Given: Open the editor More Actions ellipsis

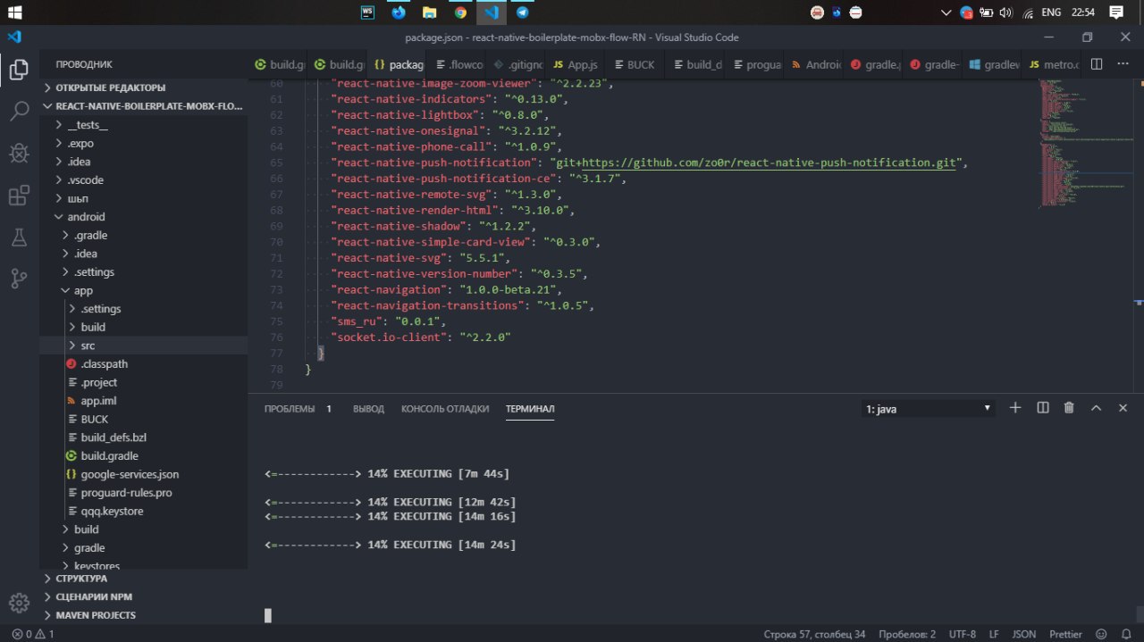Looking at the screenshot, I should pos(1124,64).
